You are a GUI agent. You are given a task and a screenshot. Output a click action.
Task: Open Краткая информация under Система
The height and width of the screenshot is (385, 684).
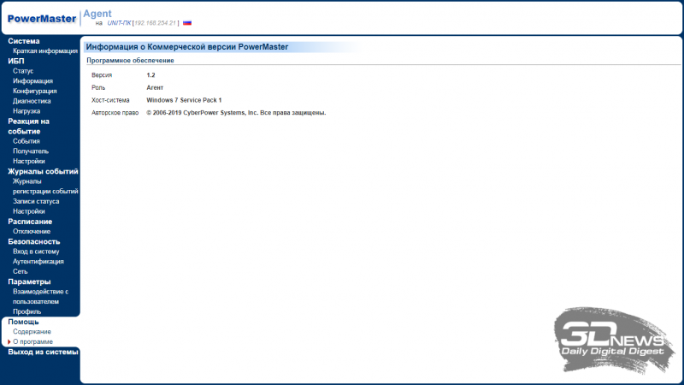pyautogui.click(x=45, y=51)
